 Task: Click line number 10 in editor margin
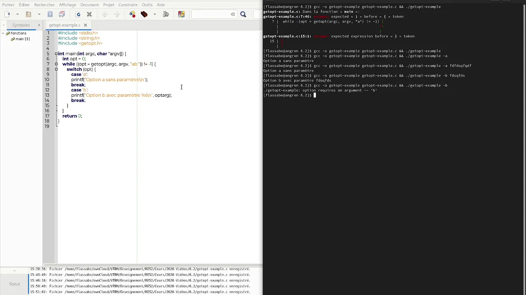pos(47,79)
